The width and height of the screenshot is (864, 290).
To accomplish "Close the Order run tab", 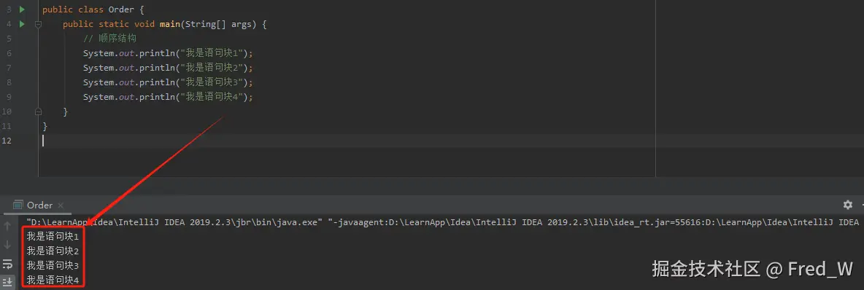I will point(61,205).
